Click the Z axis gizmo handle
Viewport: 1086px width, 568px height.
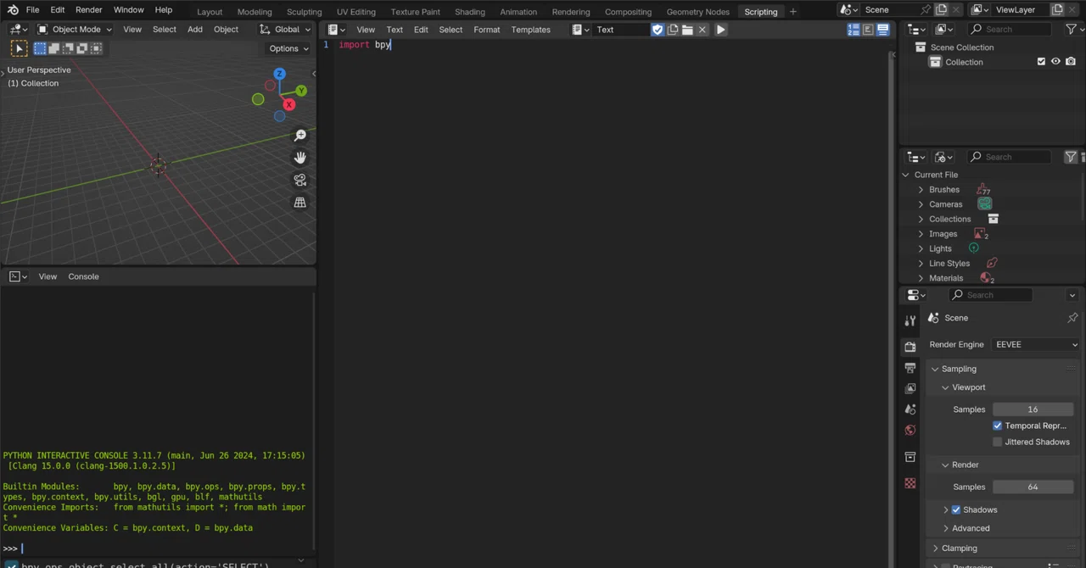tap(279, 75)
